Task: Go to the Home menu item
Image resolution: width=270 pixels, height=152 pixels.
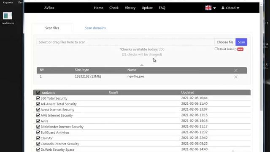Action: 98,8
